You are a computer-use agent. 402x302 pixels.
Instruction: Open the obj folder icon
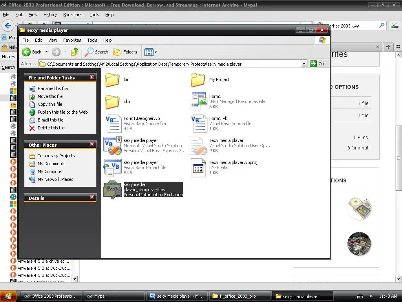[x=112, y=102]
